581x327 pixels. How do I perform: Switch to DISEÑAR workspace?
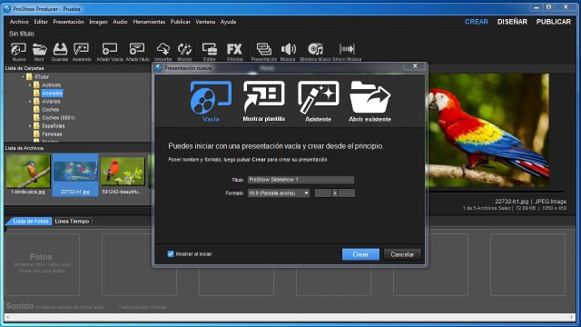[512, 22]
